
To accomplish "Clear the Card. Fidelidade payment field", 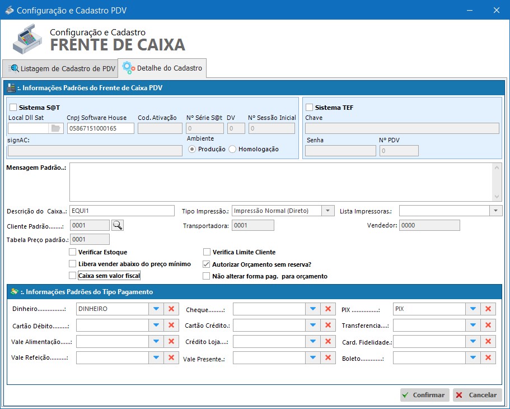I will (488, 341).
